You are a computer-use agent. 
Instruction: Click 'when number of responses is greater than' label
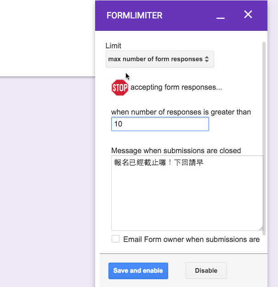pos(181,112)
